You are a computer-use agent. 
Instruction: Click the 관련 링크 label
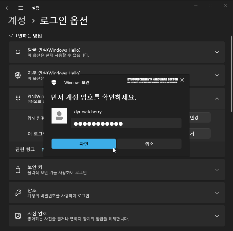pyautogui.click(x=25, y=149)
